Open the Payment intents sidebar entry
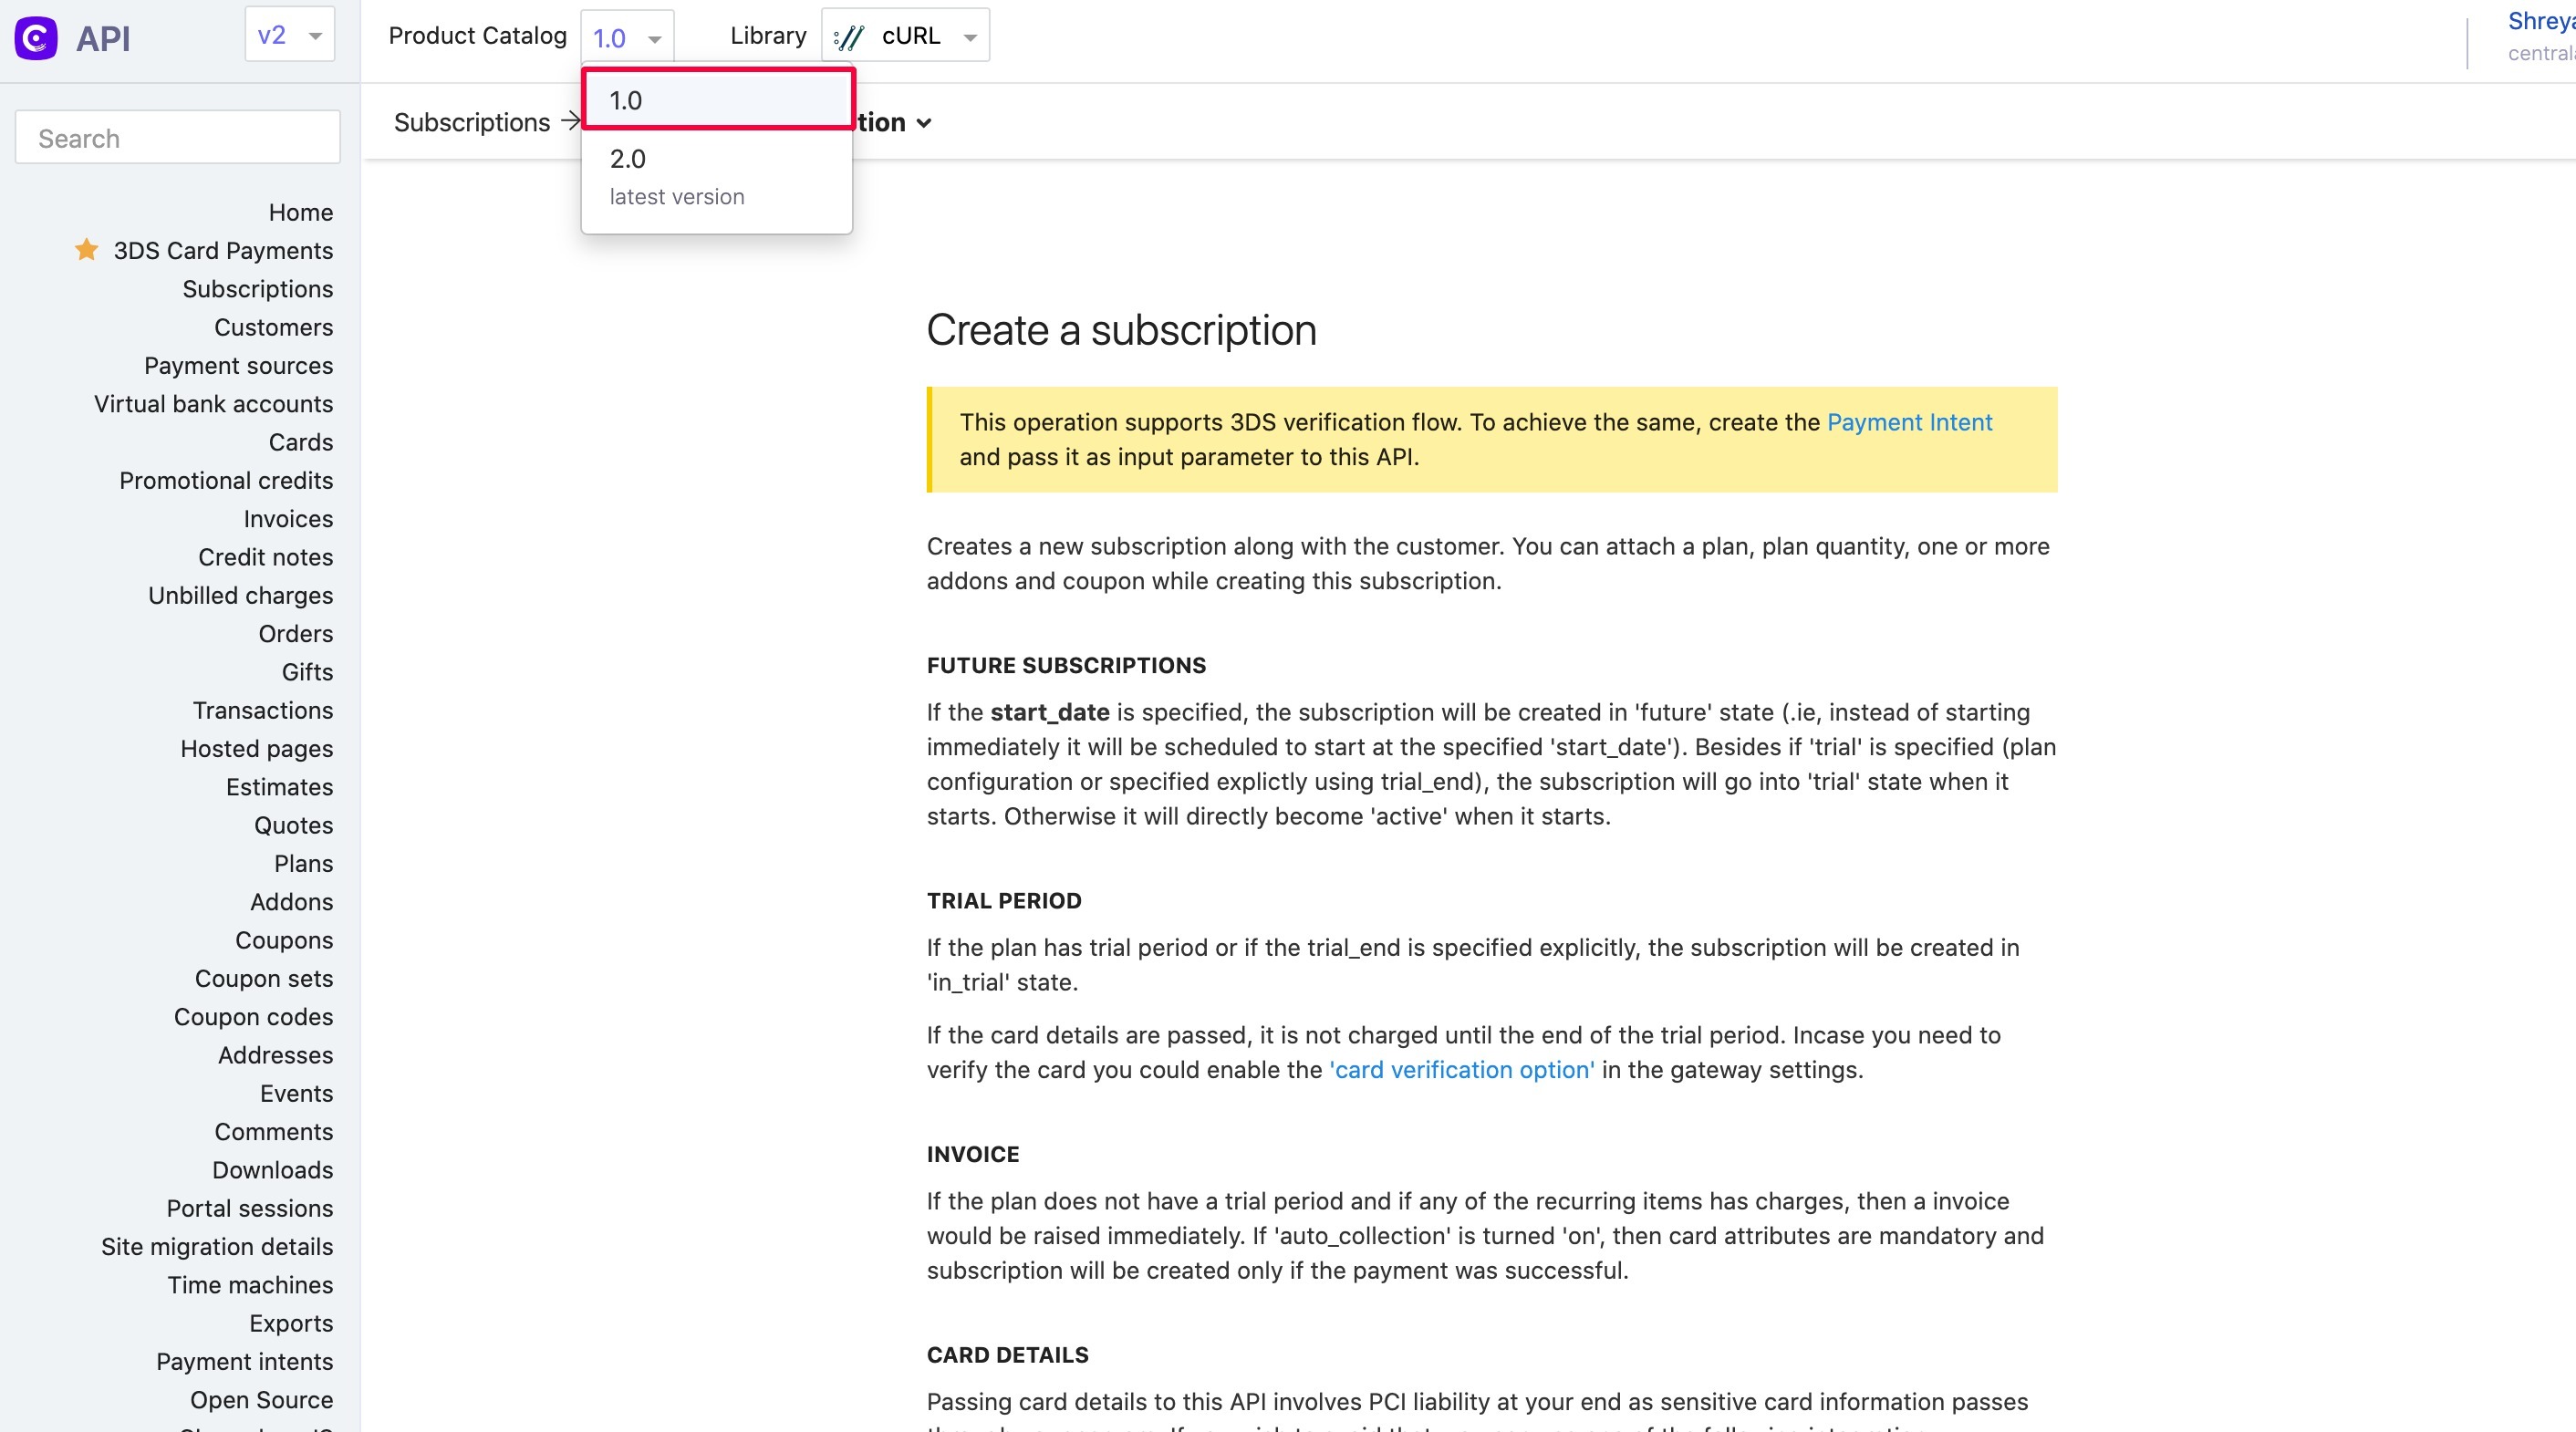2576x1432 pixels. (x=245, y=1361)
